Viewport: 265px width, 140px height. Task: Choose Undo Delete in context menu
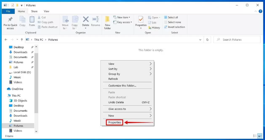127,102
